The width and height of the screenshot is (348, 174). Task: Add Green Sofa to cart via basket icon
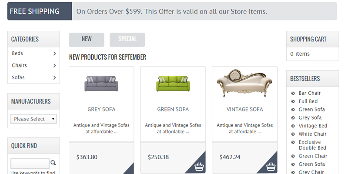pos(200,166)
